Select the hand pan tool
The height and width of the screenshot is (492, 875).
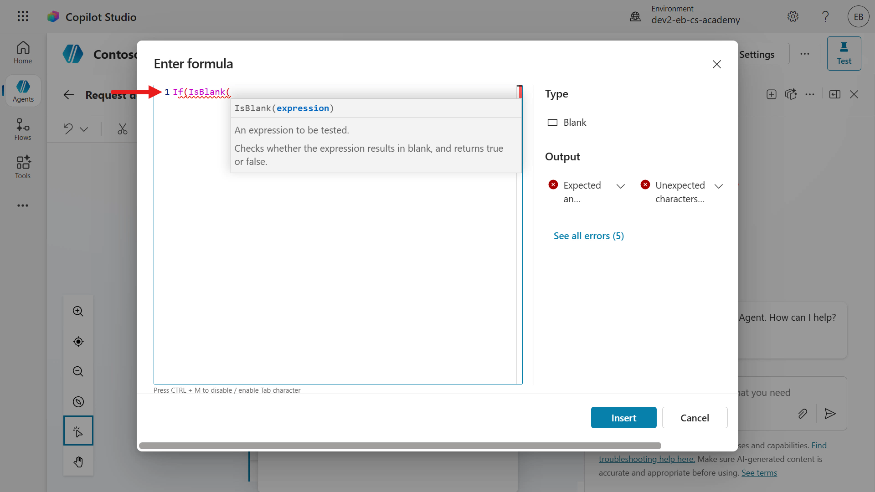[78, 462]
